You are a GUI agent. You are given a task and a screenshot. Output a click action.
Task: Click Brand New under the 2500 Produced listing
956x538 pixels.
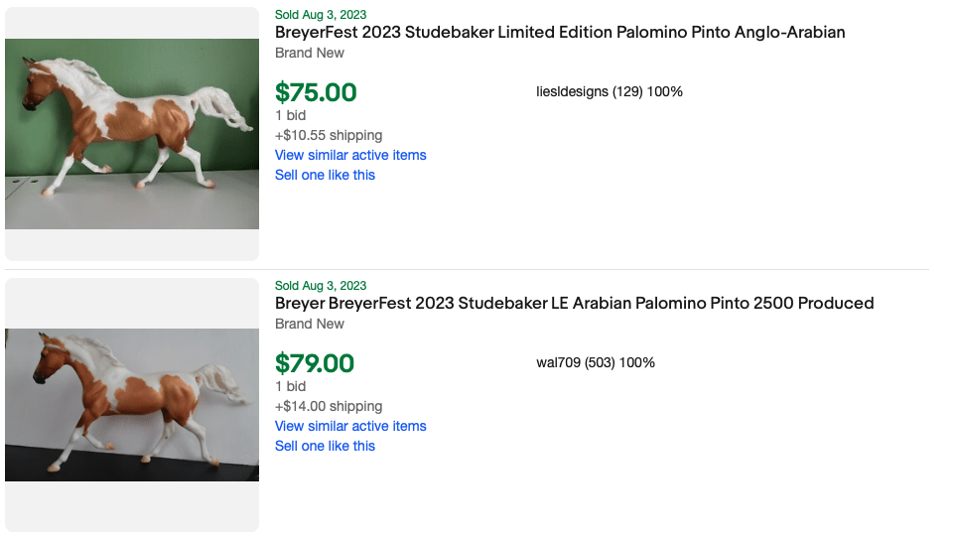310,324
